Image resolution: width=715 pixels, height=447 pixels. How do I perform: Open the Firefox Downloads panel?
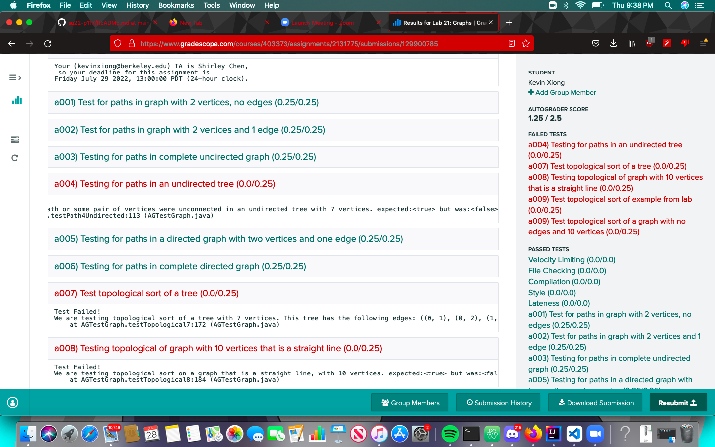pyautogui.click(x=614, y=44)
